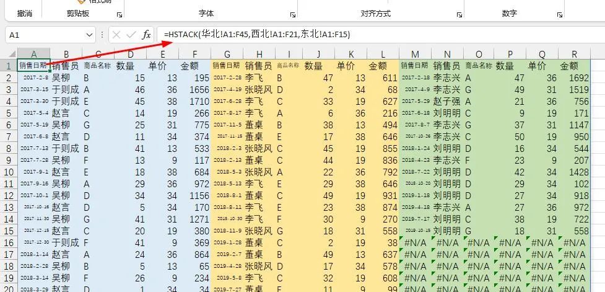Image resolution: width=605 pixels, height=292 pixels.
Task: Open the Alignment group dialog launcher
Action: tap(459, 15)
